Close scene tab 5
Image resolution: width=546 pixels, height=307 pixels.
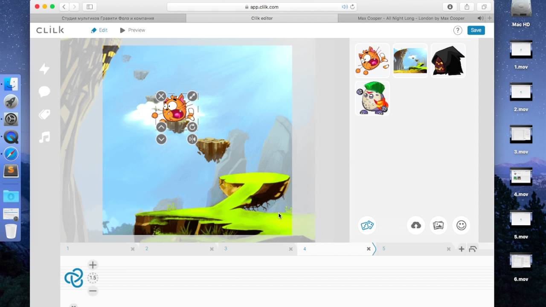coord(448,249)
